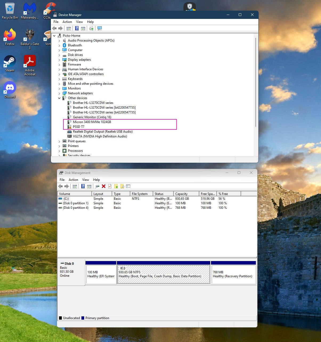Open View menu in Disk Management
The height and width of the screenshot is (342, 321).
(x=86, y=180)
